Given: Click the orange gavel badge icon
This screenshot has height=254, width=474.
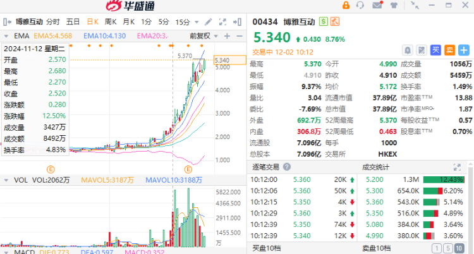Looking at the screenshot, I should [x=334, y=21].
